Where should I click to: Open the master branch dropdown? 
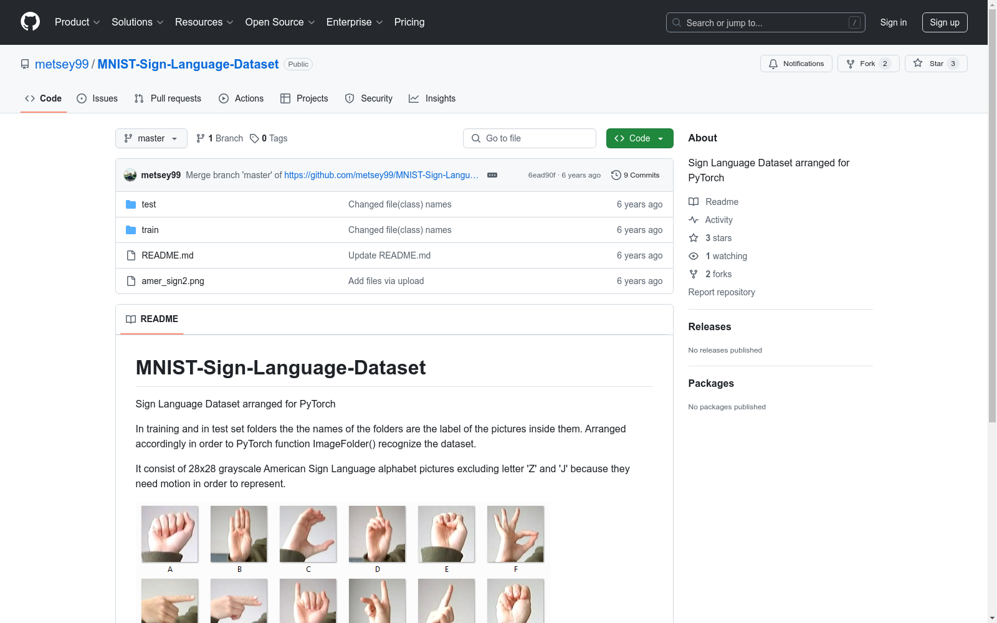(x=151, y=138)
